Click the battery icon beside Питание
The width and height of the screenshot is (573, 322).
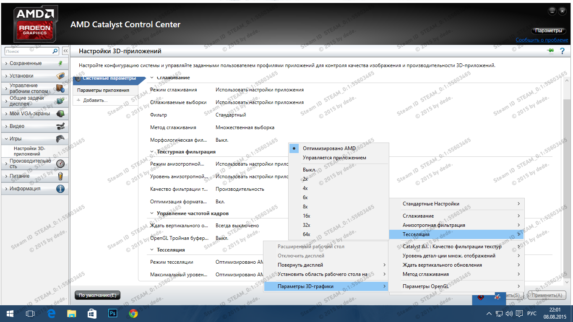coord(60,176)
